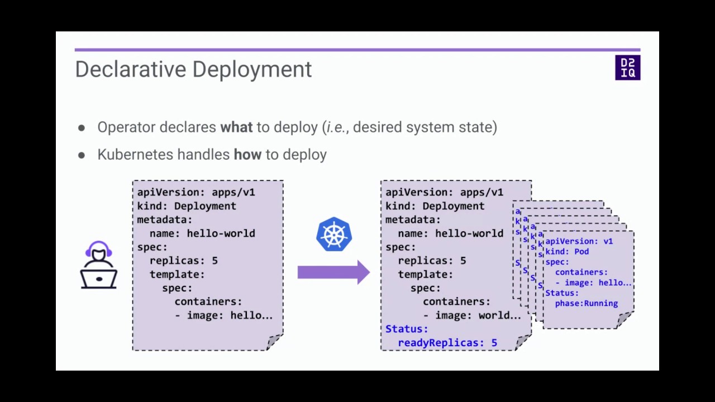
Task: Click the bold word "how" in the second bullet
Action: [x=247, y=155]
